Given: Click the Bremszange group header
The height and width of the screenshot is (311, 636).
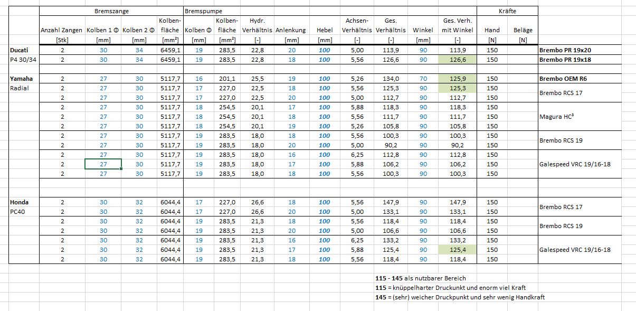Looking at the screenshot, I should coord(111,11).
